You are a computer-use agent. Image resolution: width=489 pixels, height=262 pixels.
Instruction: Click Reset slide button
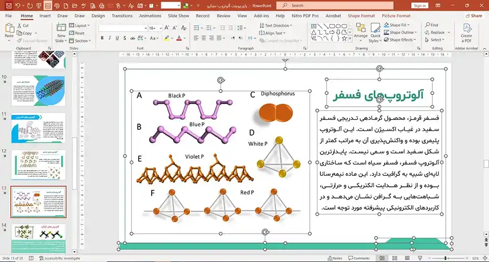pyautogui.click(x=77, y=33)
